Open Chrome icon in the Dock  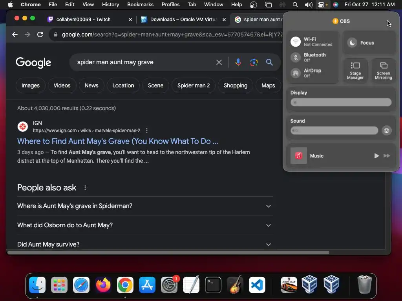point(125,285)
